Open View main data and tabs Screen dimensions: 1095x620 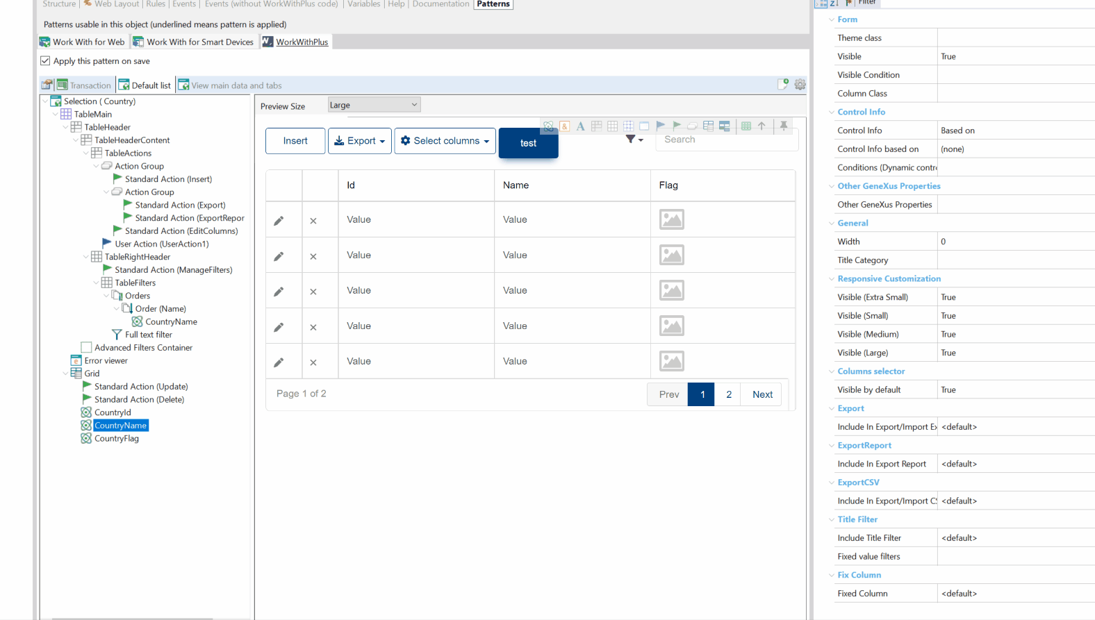230,85
